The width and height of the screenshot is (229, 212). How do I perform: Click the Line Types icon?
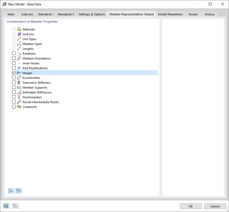point(19,39)
